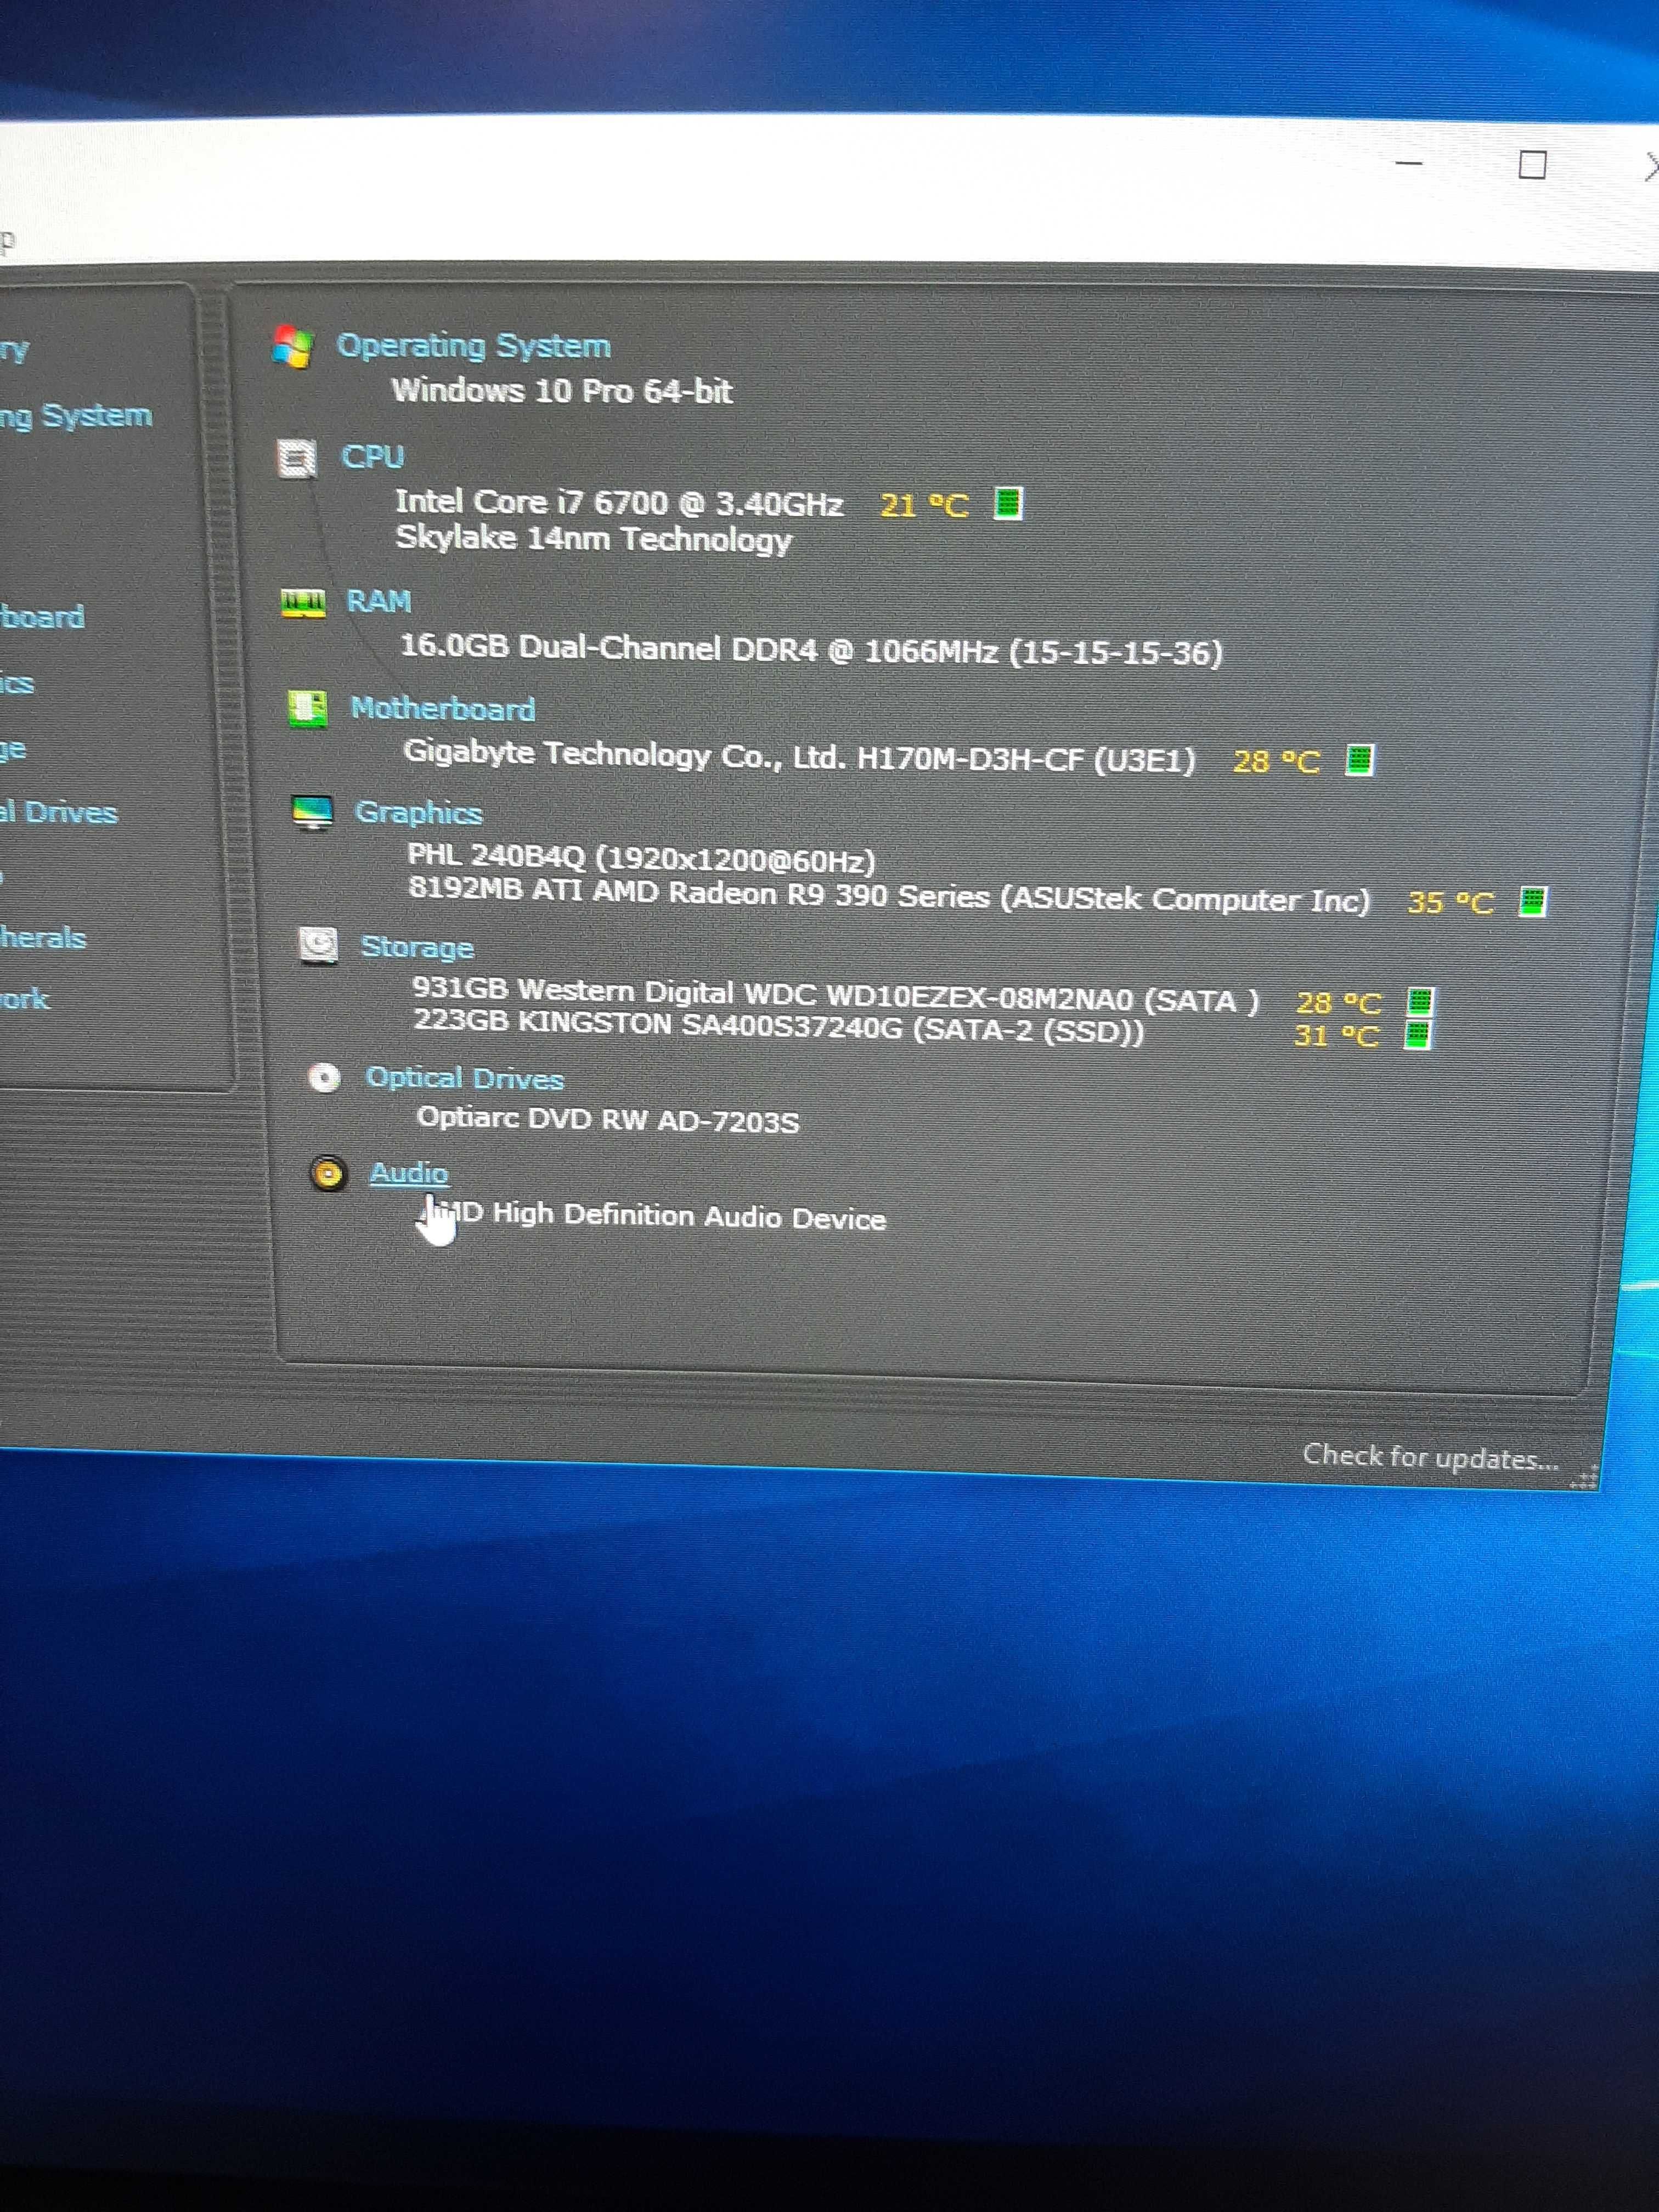This screenshot has height=2212, width=1659.
Task: Click the Graphics monitor icon
Action: coord(312,813)
